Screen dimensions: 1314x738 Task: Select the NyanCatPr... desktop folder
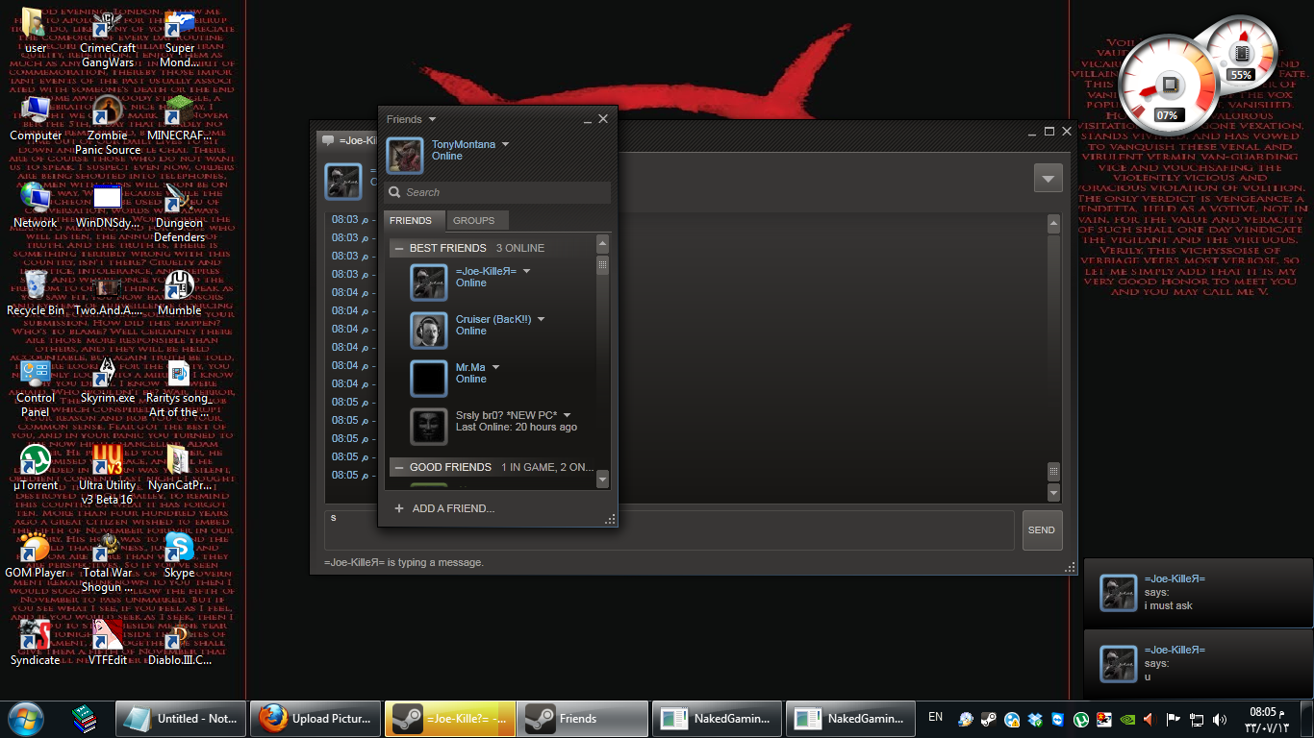(180, 468)
